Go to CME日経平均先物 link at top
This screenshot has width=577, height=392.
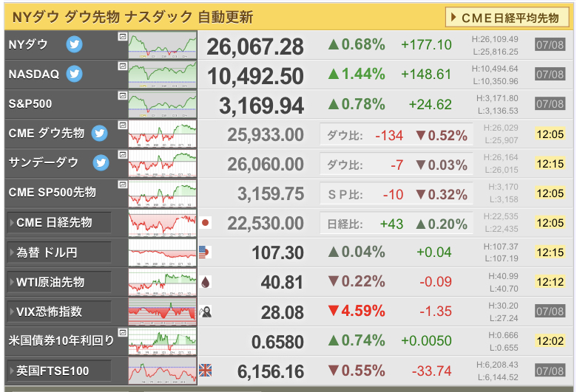(x=508, y=17)
